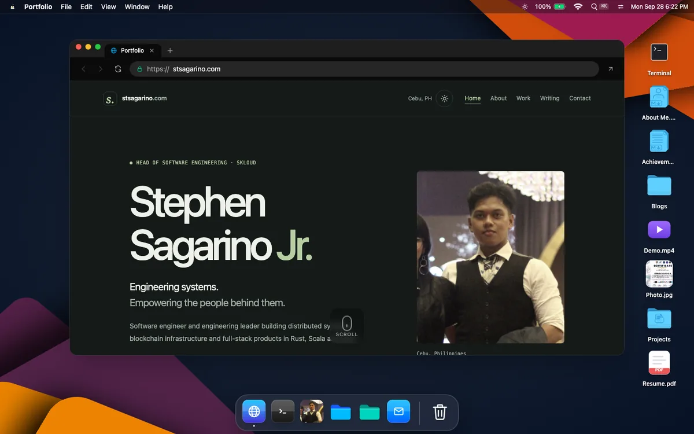Open Control Center in menu bar
The height and width of the screenshot is (434, 694).
point(621,7)
